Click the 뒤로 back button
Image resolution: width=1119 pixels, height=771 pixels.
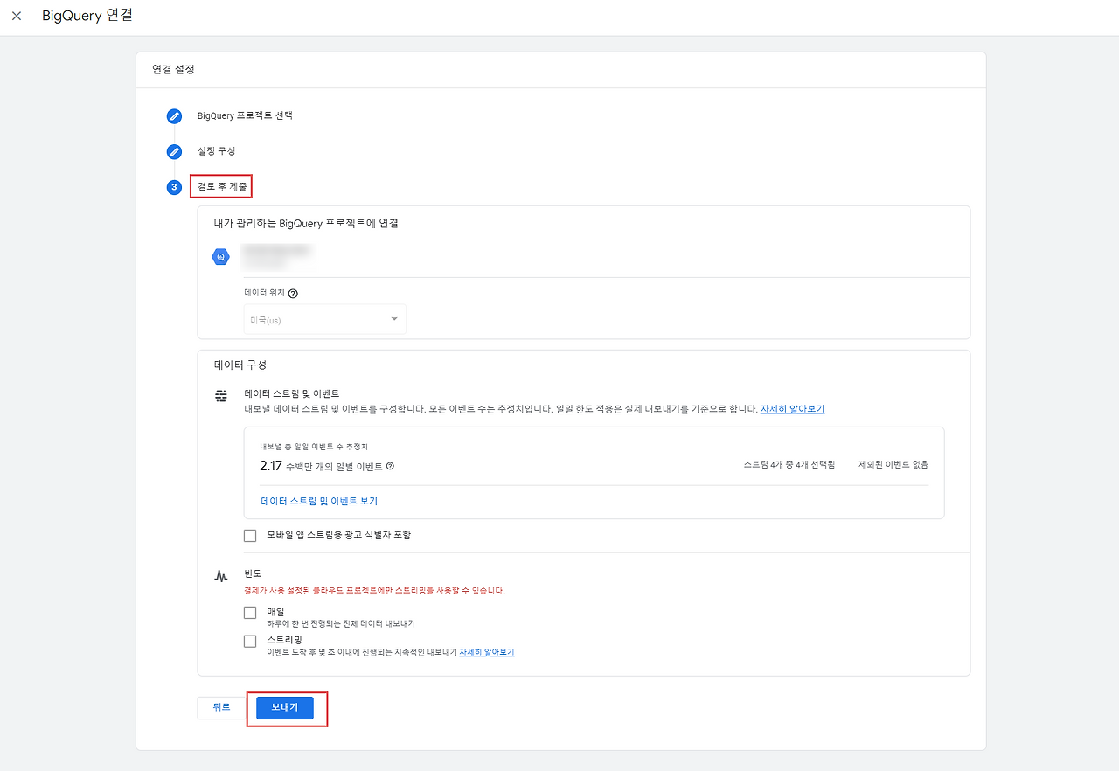222,707
